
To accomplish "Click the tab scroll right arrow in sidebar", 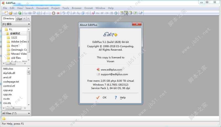I will [x=28, y=18].
